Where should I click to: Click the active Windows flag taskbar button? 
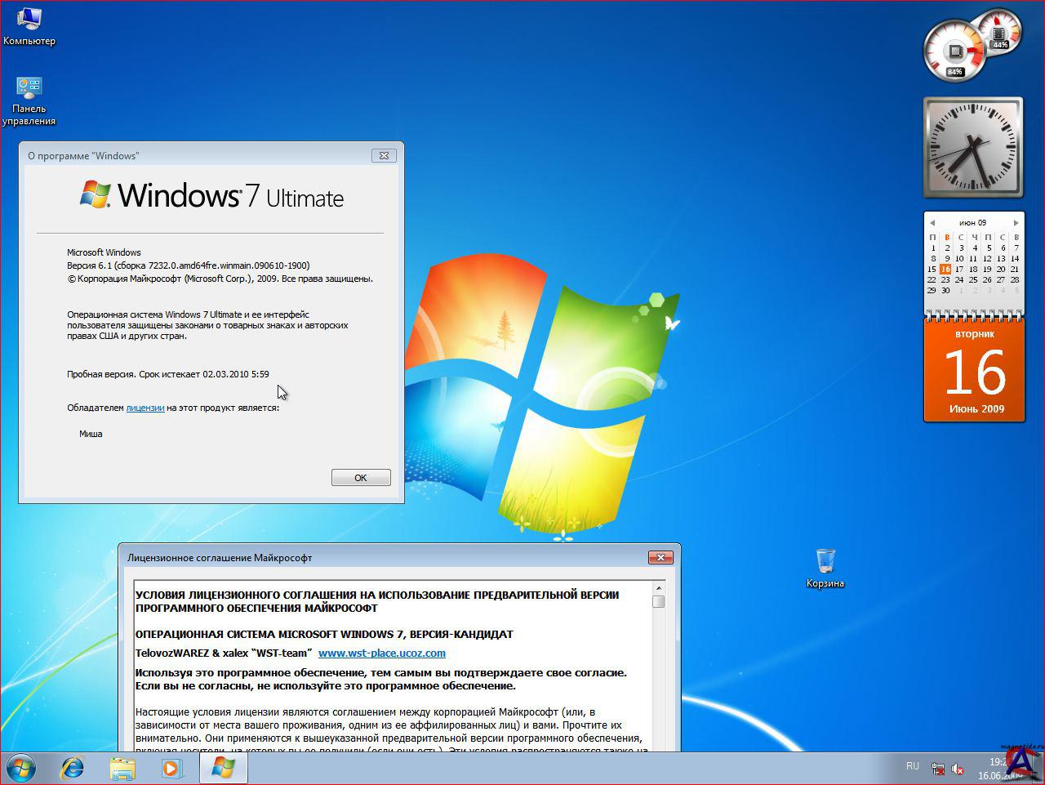pyautogui.click(x=223, y=769)
